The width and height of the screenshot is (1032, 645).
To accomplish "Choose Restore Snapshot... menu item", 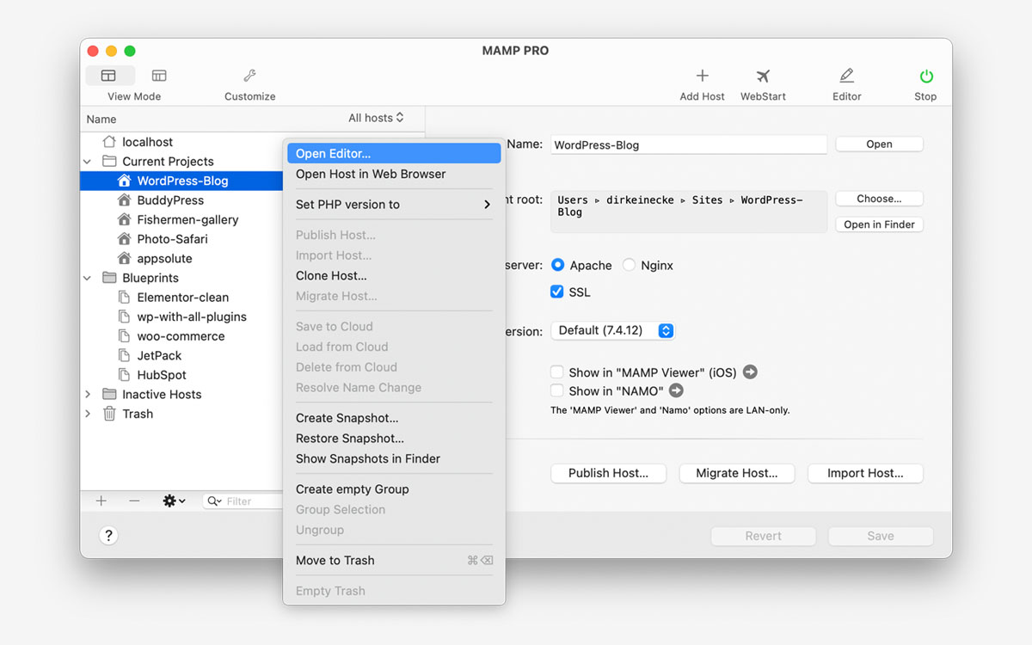I will point(394,439).
